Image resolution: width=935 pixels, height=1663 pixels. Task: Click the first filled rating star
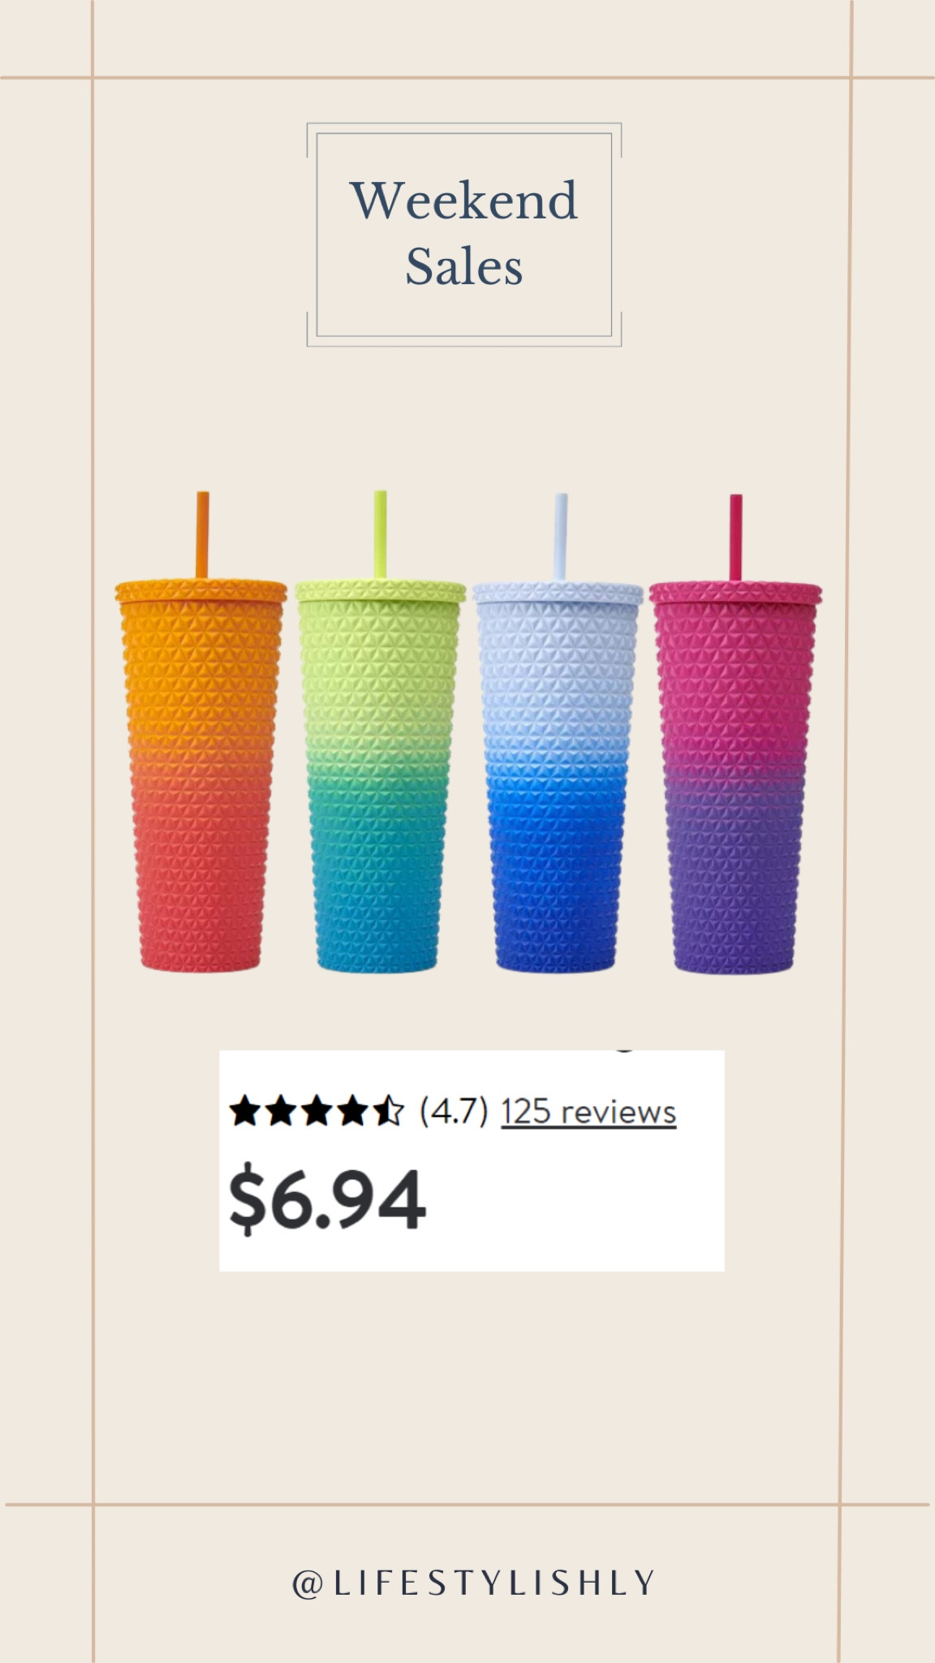[x=243, y=1111]
